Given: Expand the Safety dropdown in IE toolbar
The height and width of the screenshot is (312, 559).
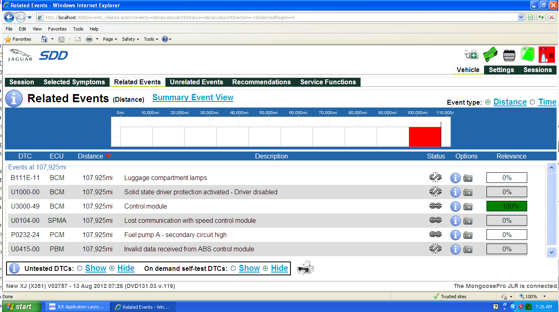Looking at the screenshot, I should click(x=130, y=39).
